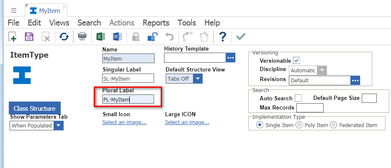Click the grey closed padlock lock icon
391x168 pixels.
(x=136, y=37)
